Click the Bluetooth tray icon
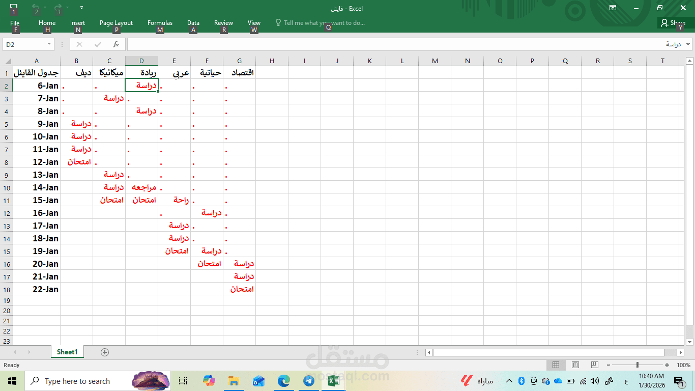695x391 pixels. [521, 381]
